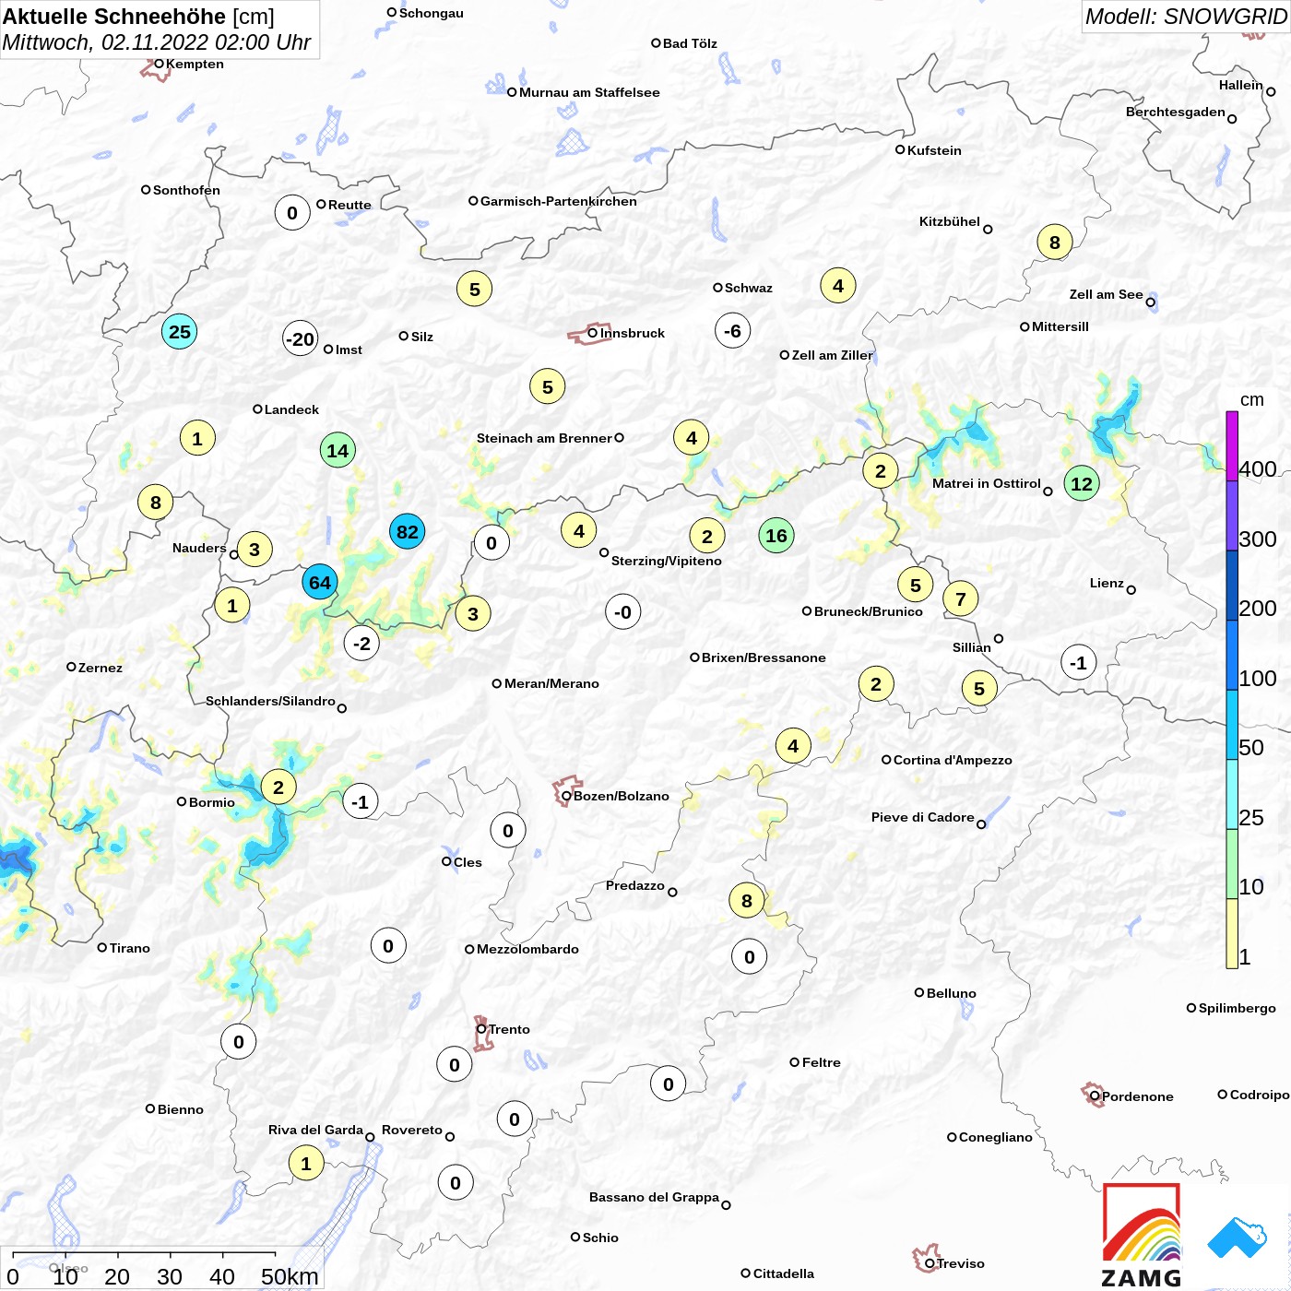Select the blue 64 cm station marker
1291x1291 pixels.
(x=320, y=583)
